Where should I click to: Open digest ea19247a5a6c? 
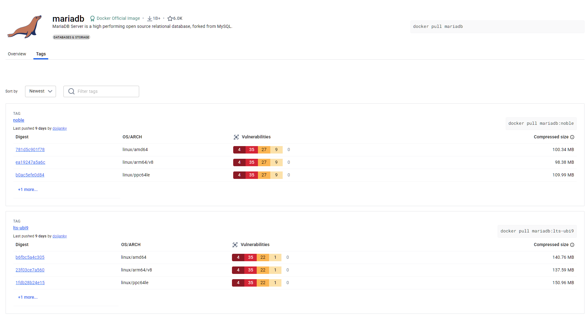click(30, 162)
